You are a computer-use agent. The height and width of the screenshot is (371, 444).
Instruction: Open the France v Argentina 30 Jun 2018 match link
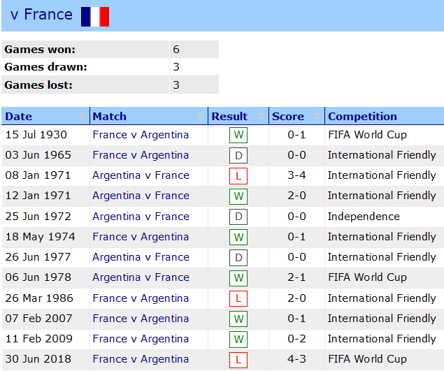coord(141,359)
